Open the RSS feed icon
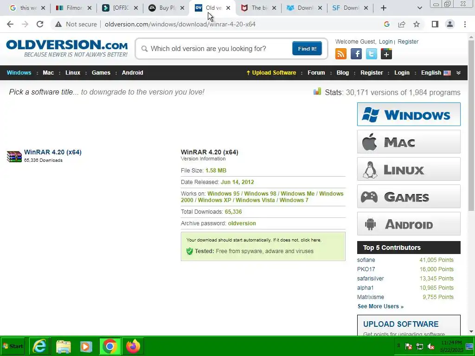This screenshot has height=356, width=475. coord(341,54)
